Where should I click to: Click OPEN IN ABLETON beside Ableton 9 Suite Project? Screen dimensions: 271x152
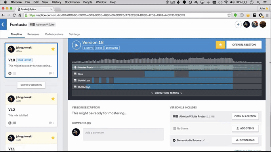coord(245,116)
